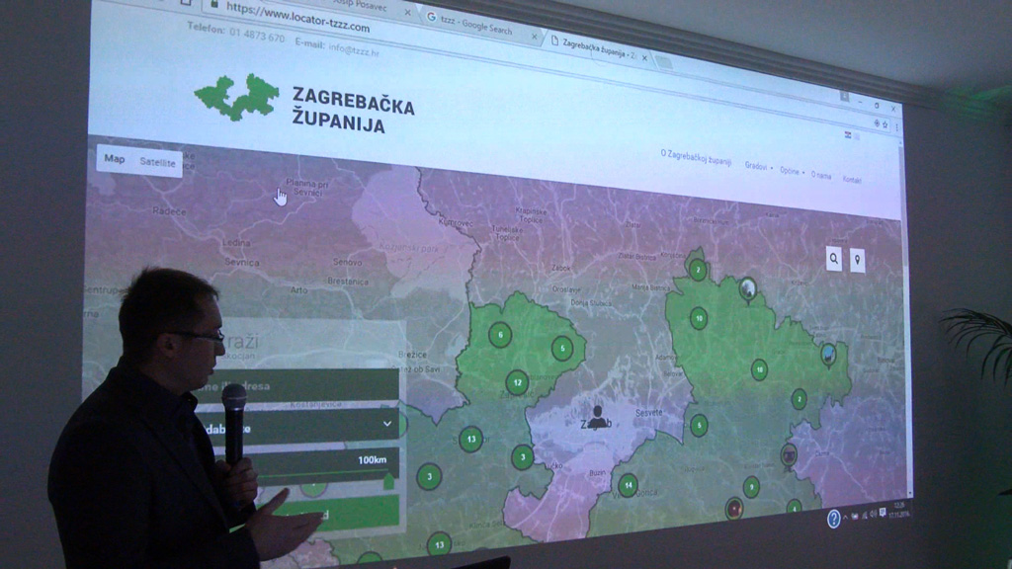1012x569 pixels.
Task: Open the Odaberite dropdown chevron in the search panel
Action: (387, 424)
